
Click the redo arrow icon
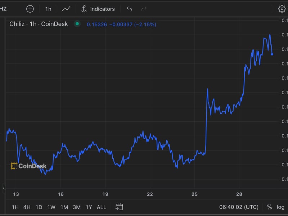coord(144,9)
